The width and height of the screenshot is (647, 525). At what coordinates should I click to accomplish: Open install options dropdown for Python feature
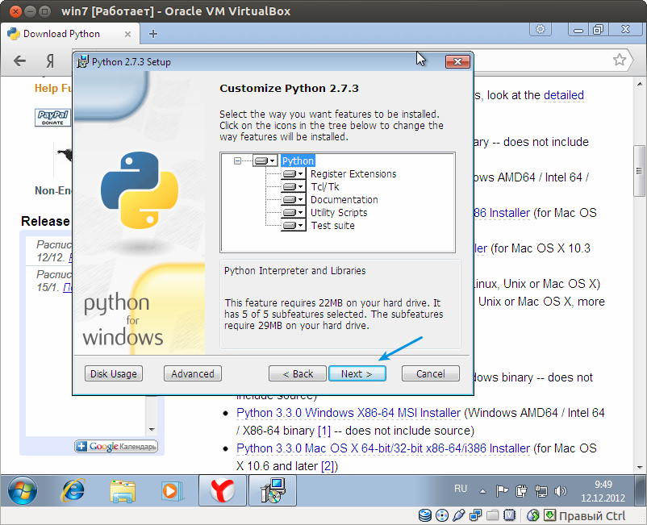click(265, 160)
